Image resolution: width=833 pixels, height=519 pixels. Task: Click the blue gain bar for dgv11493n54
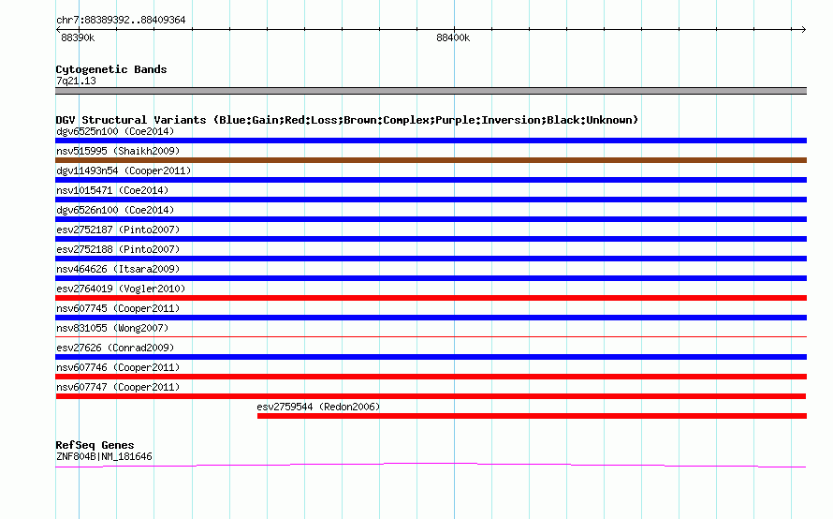coord(431,180)
